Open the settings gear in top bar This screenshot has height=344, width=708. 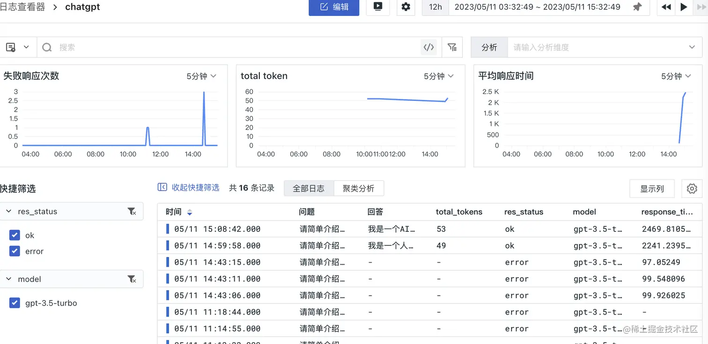point(406,7)
